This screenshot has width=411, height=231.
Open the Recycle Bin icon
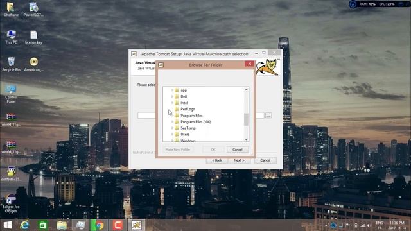click(11, 64)
